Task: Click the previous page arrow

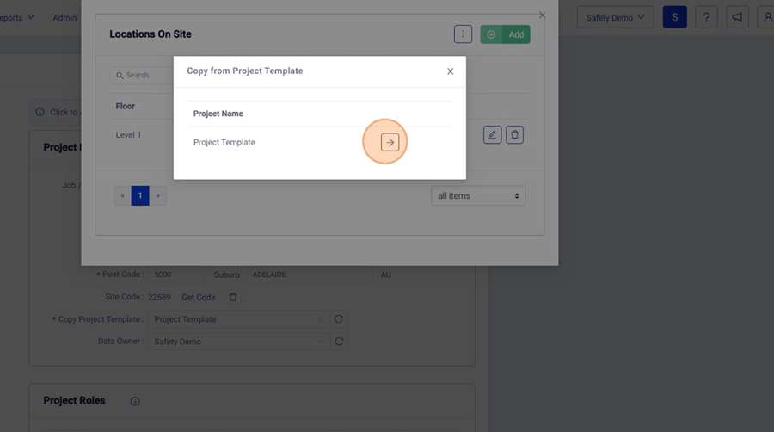Action: pyautogui.click(x=122, y=196)
